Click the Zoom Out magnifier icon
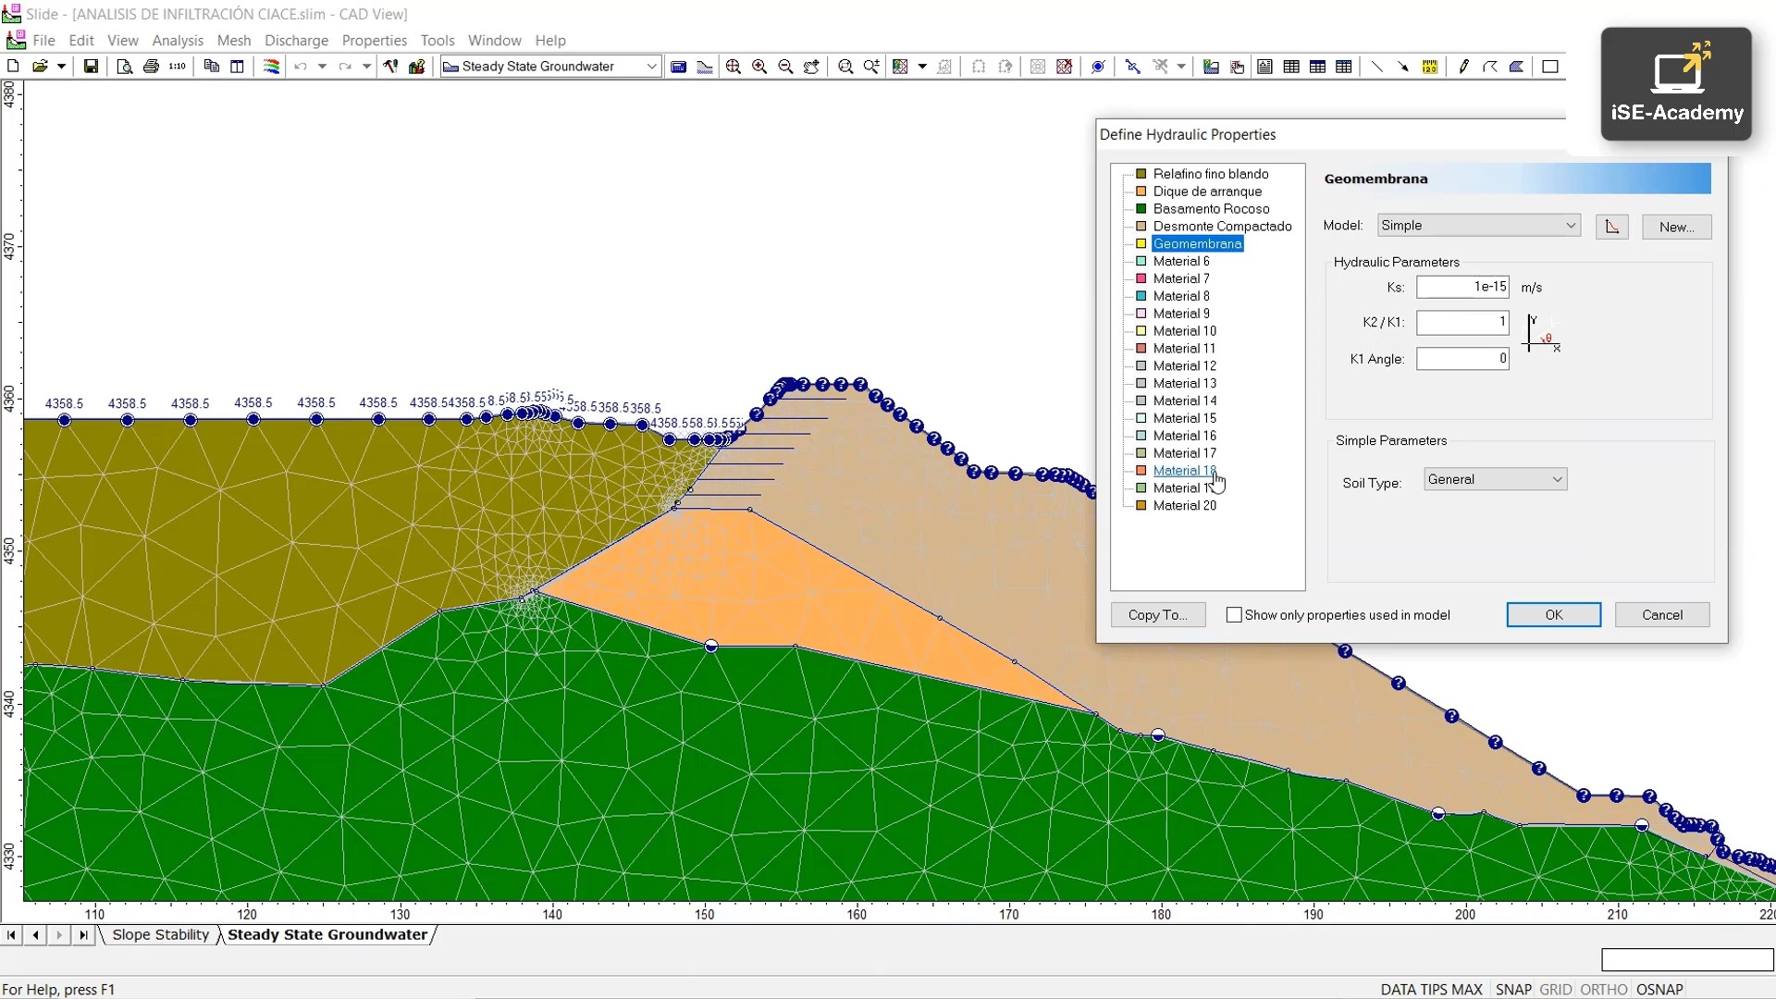This screenshot has width=1776, height=999. tap(785, 67)
